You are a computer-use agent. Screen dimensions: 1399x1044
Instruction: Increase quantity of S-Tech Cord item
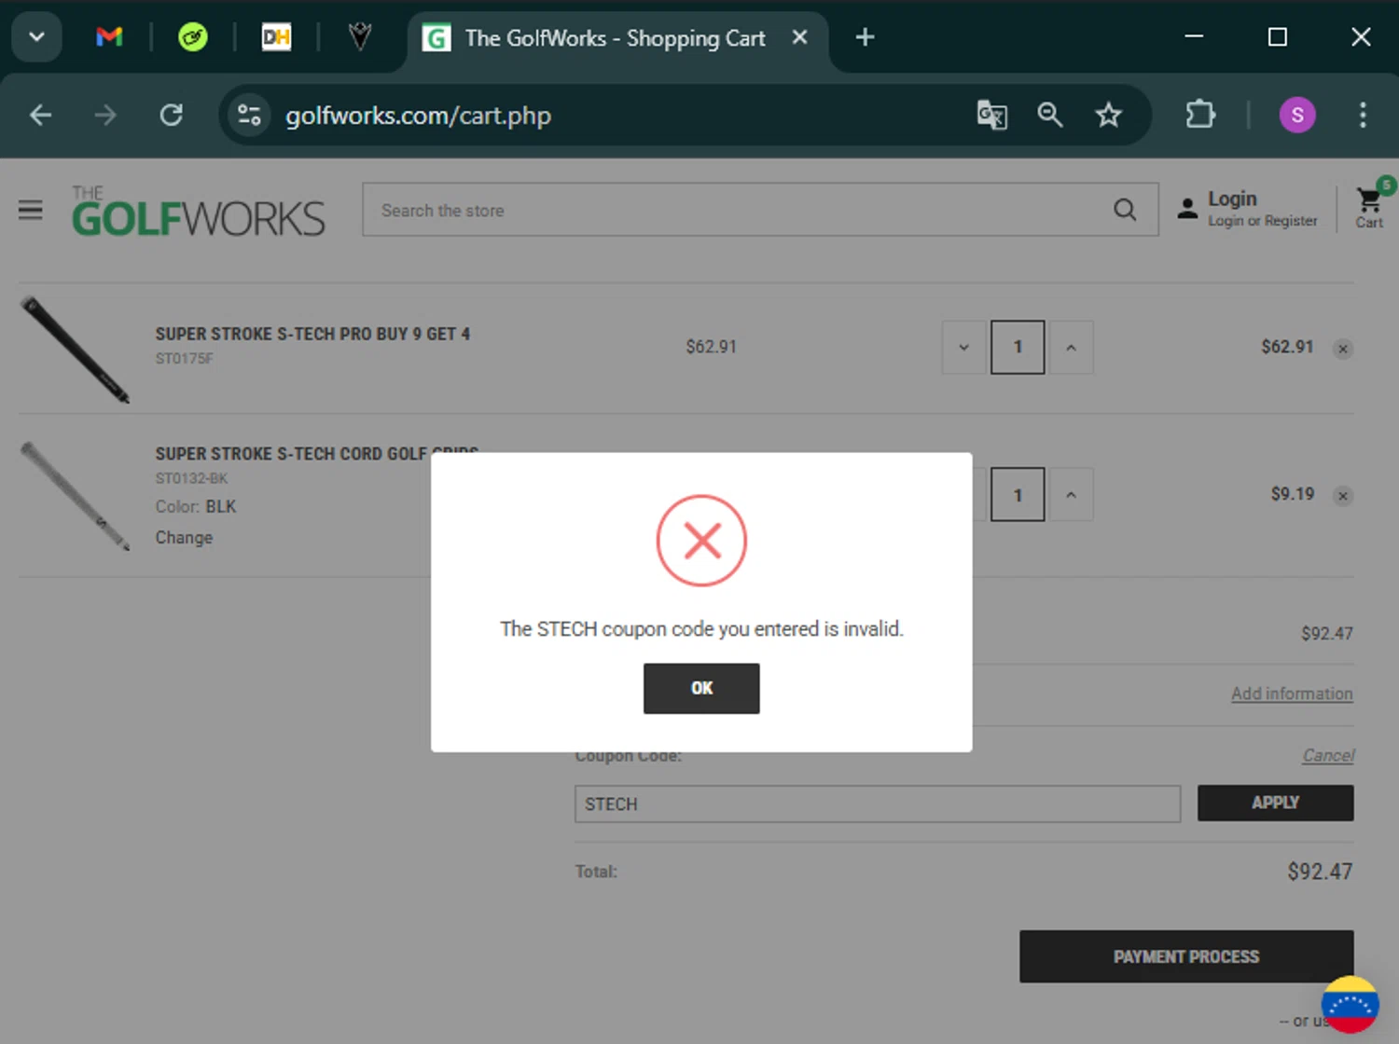[1071, 495]
